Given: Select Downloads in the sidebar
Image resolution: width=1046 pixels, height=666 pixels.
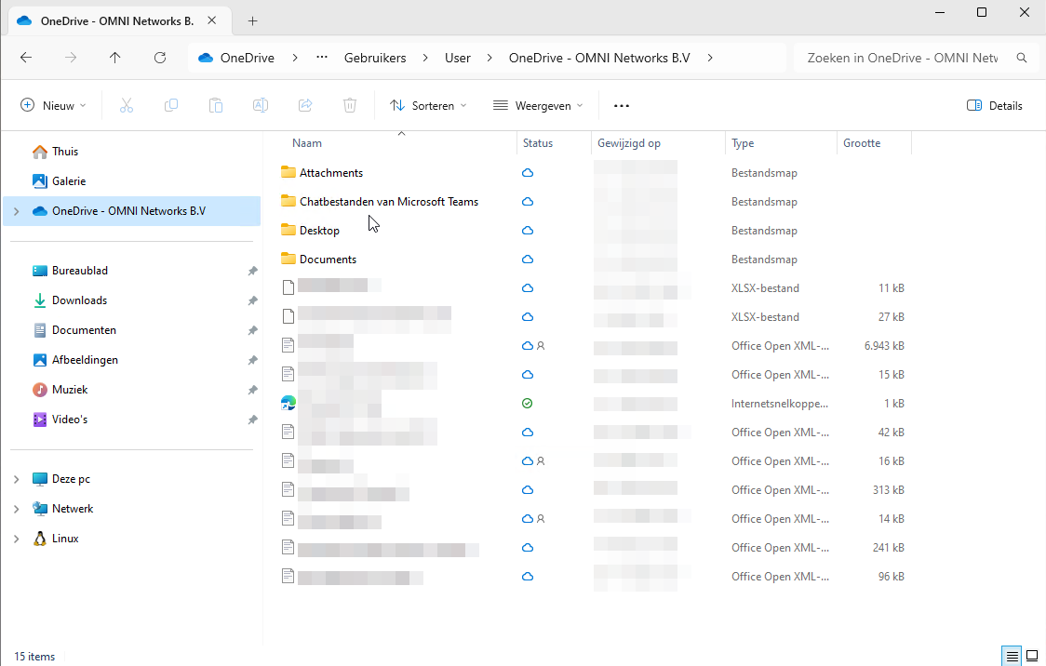Looking at the screenshot, I should [79, 300].
